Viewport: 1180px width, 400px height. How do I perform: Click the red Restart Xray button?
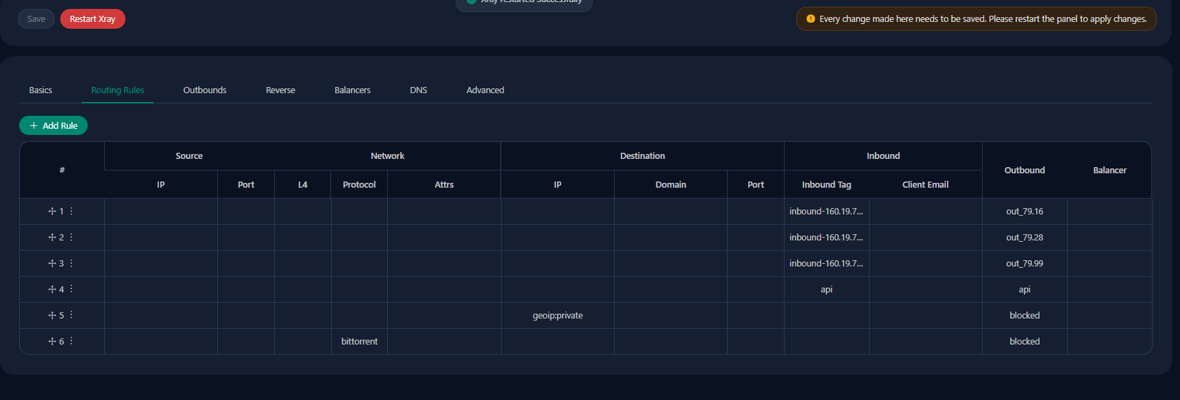(93, 19)
